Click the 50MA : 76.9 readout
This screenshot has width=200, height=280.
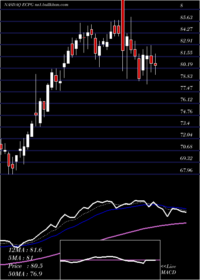25,274
